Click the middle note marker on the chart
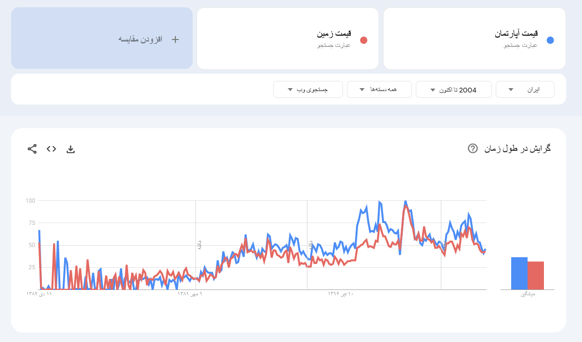This screenshot has width=582, height=342. click(x=311, y=245)
